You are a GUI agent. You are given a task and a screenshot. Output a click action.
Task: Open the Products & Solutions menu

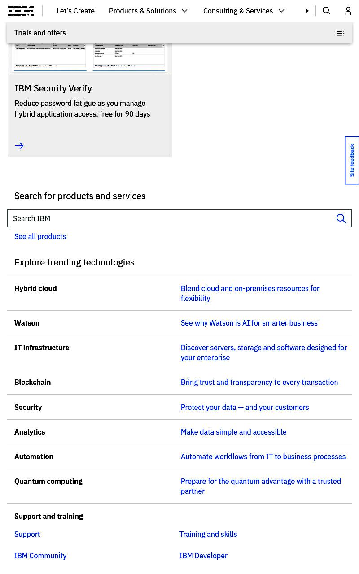pyautogui.click(x=143, y=11)
